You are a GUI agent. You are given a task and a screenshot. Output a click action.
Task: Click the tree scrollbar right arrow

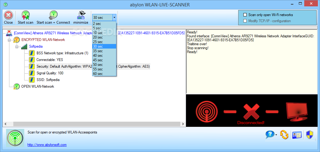coord(183,124)
